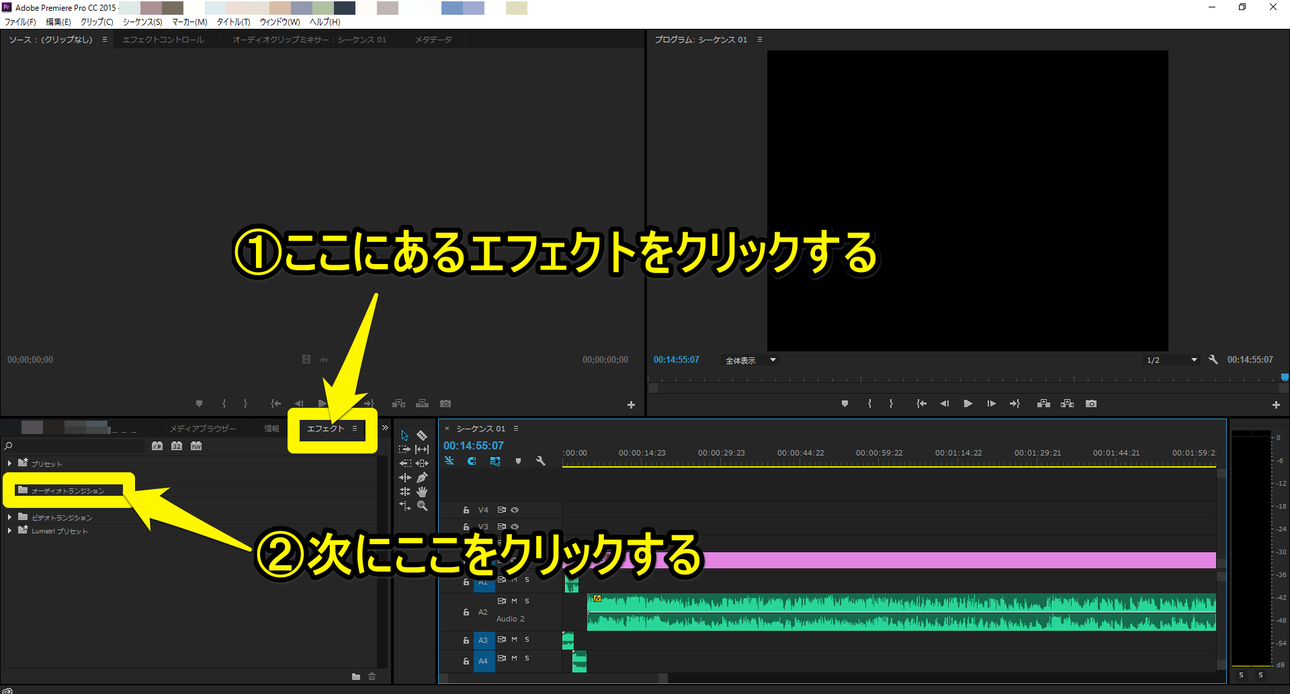
Task: Select the Pen tool
Action: click(422, 478)
